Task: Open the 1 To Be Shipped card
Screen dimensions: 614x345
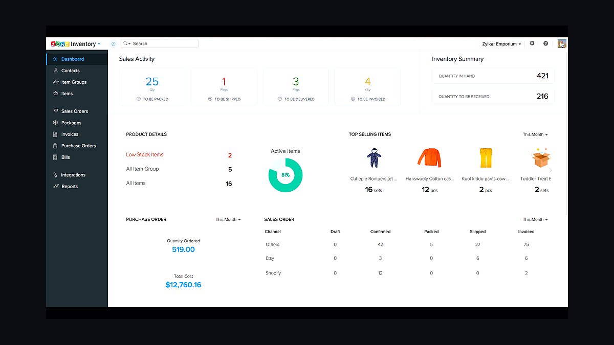Action: (224, 87)
